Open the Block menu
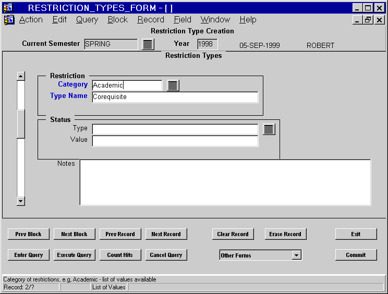The height and width of the screenshot is (294, 388). 118,19
